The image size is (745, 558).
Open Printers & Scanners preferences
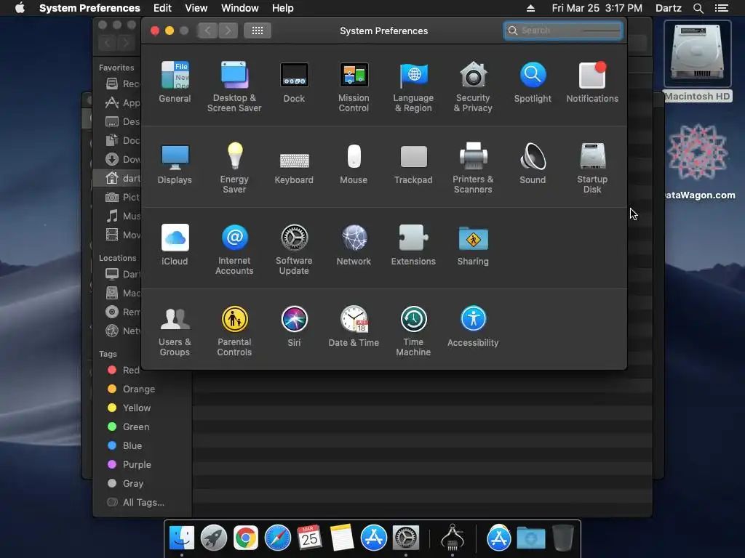[473, 168]
